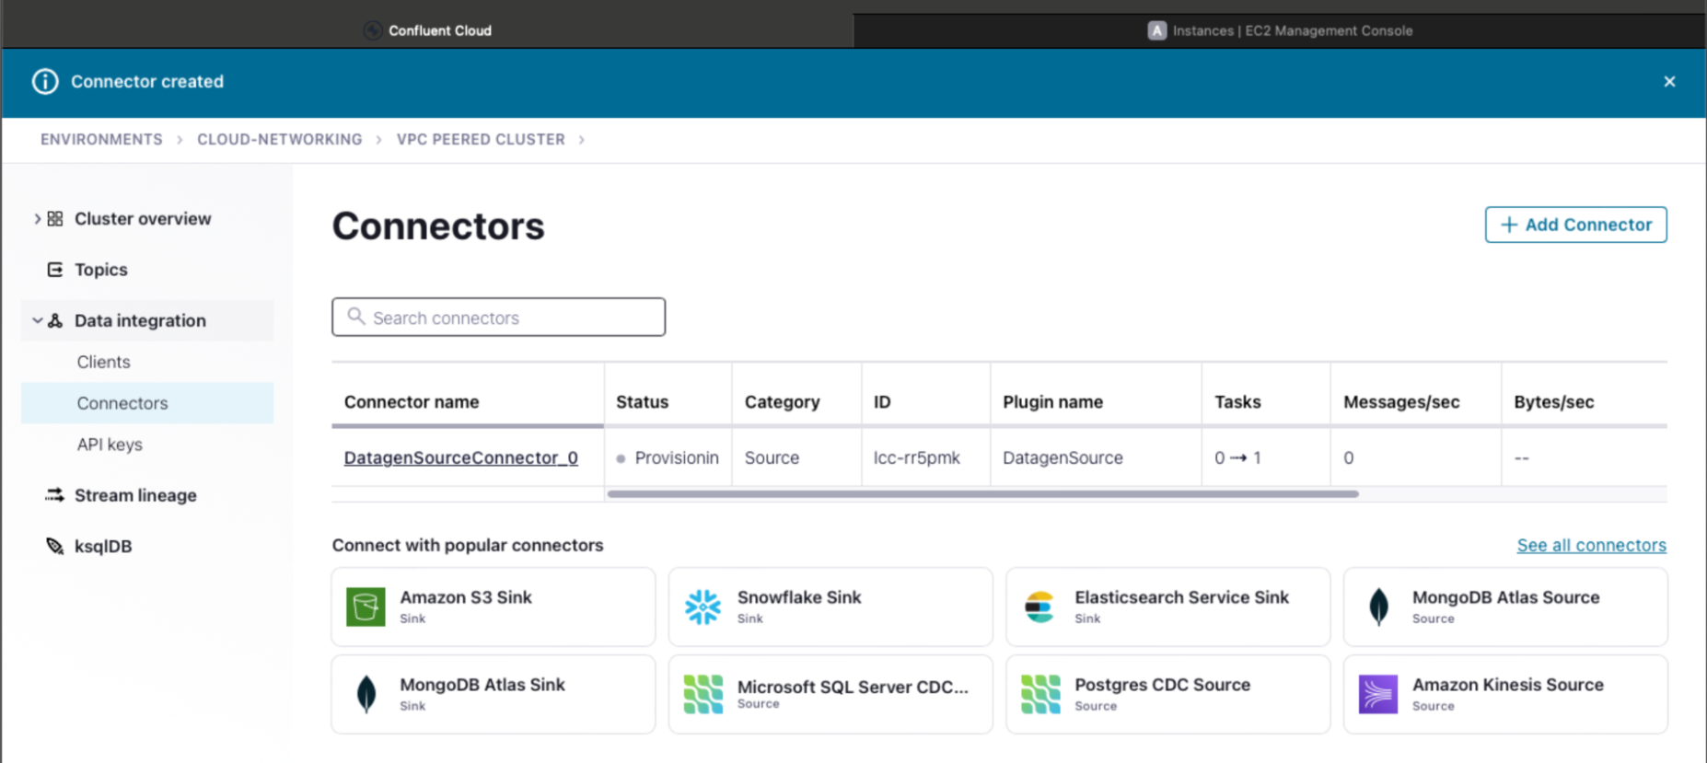This screenshot has width=1707, height=763.
Task: Go to CLOUD-NETWORKING breadcrumb
Action: click(280, 139)
